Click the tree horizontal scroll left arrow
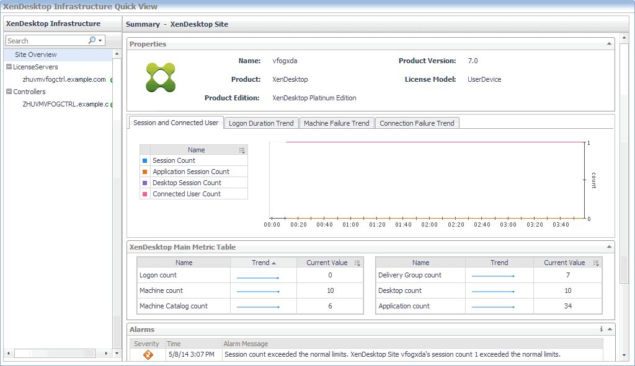The image size is (635, 366). coord(9,353)
